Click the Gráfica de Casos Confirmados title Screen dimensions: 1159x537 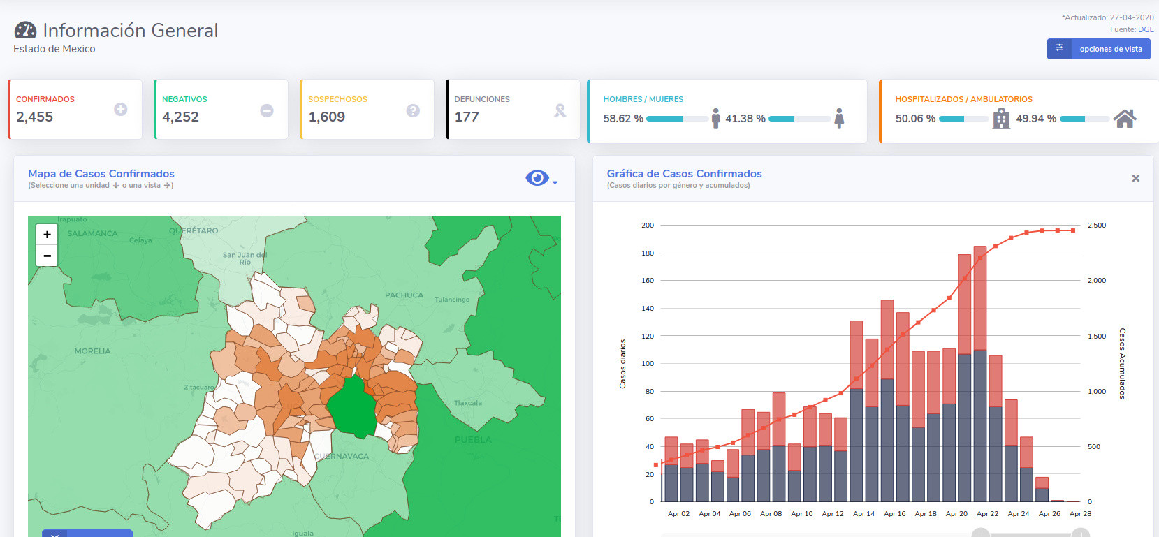[x=684, y=174]
